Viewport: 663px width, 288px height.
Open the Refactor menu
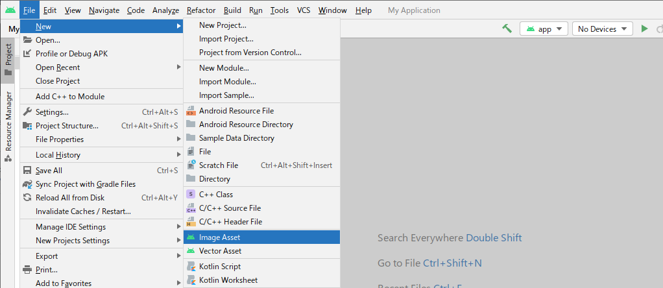click(x=201, y=10)
